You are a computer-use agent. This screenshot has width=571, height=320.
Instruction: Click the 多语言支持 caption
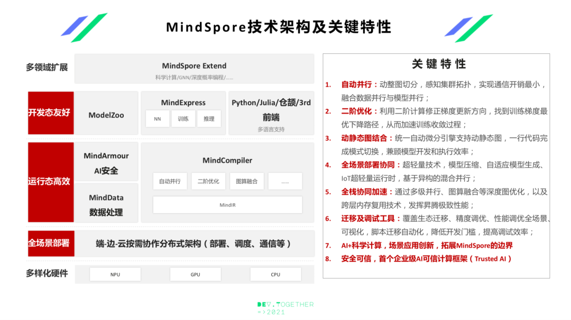point(271,129)
